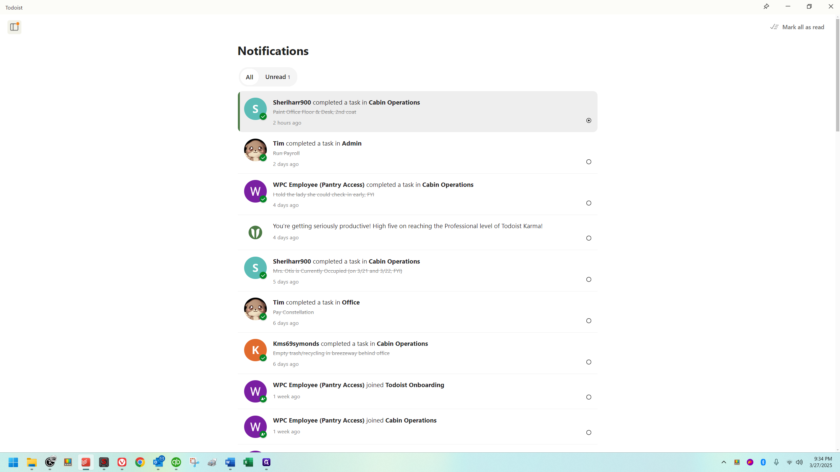
Task: Open the Todoist Onboarding project link
Action: 414,385
